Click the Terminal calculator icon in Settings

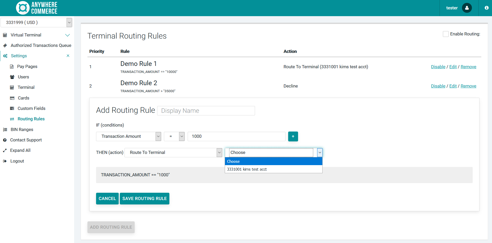click(12, 88)
